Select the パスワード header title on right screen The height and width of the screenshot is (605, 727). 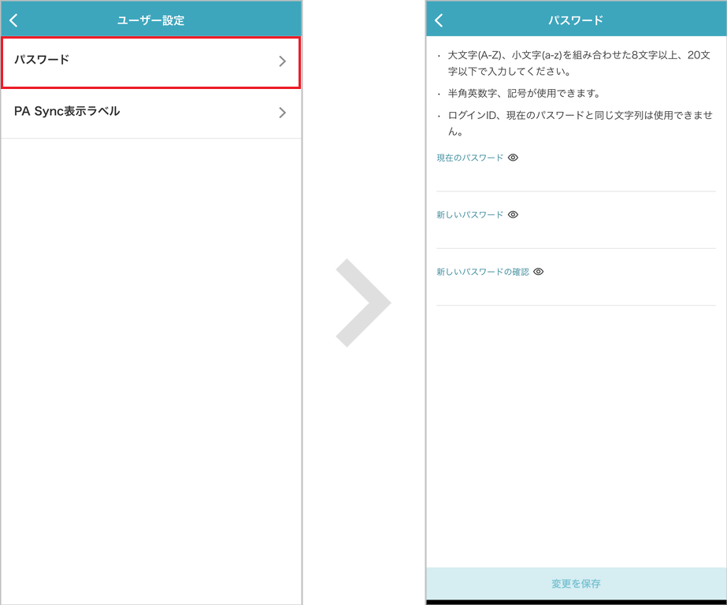click(576, 20)
